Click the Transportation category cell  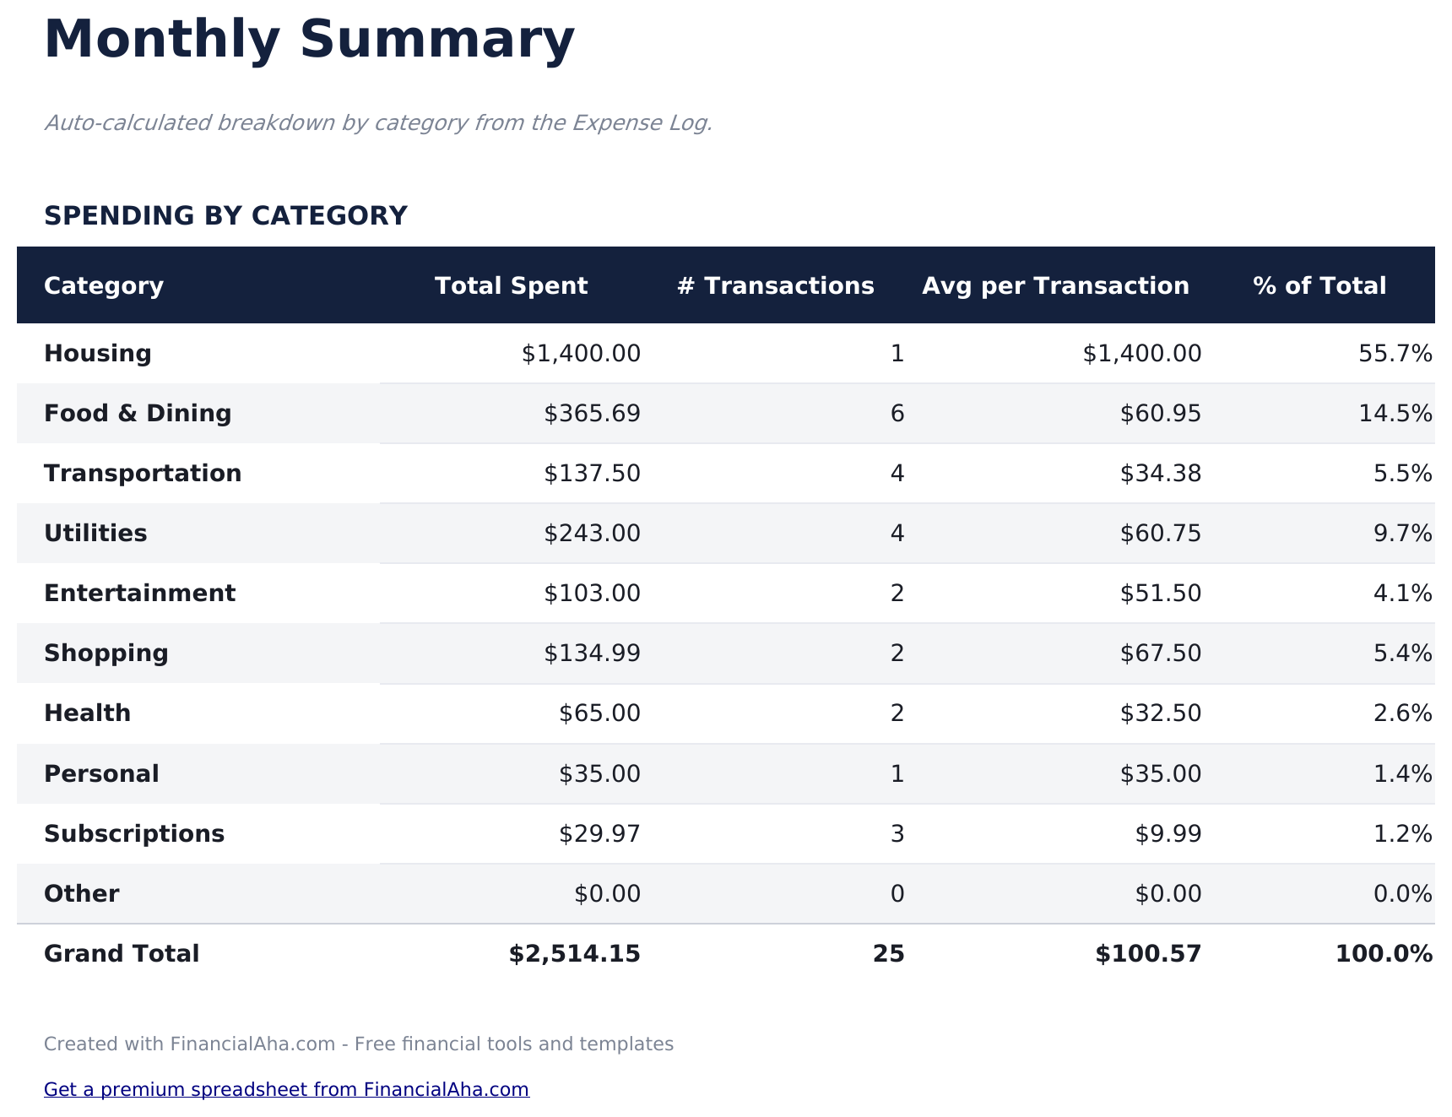point(143,473)
